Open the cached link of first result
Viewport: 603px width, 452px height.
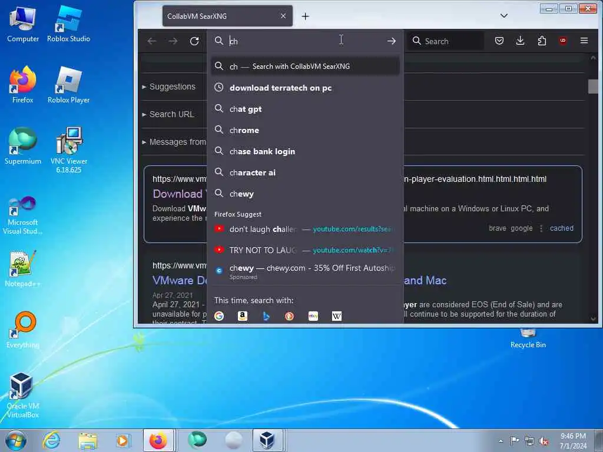(561, 228)
